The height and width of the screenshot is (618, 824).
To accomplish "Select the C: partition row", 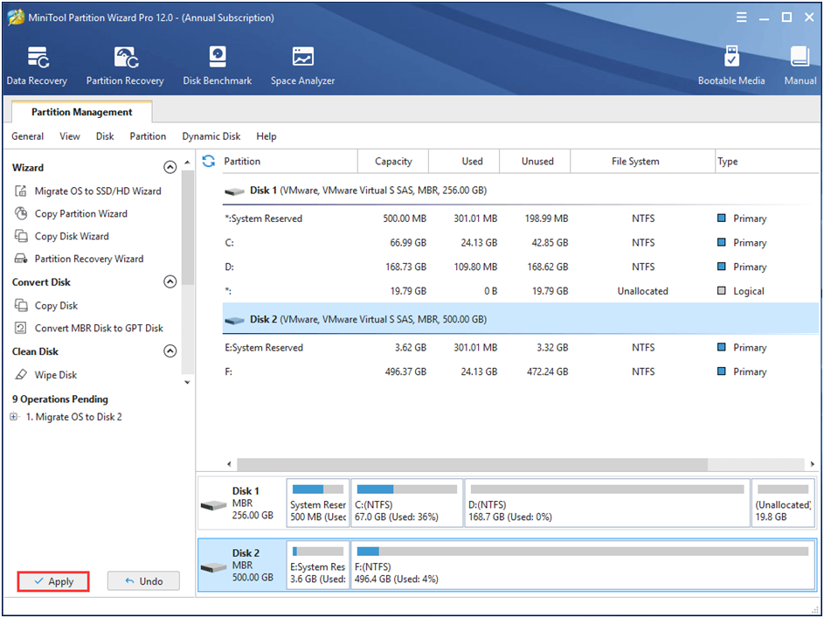I will [x=520, y=242].
